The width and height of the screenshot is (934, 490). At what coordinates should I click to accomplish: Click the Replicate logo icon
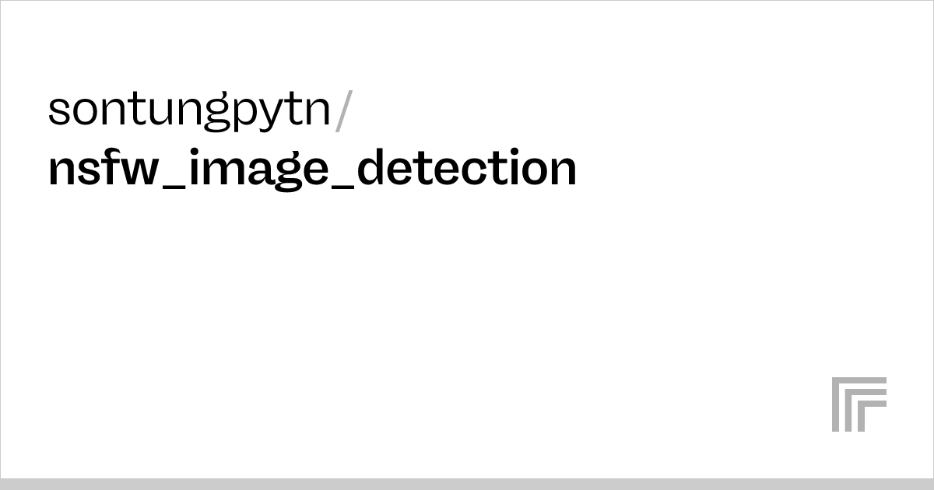point(859,404)
